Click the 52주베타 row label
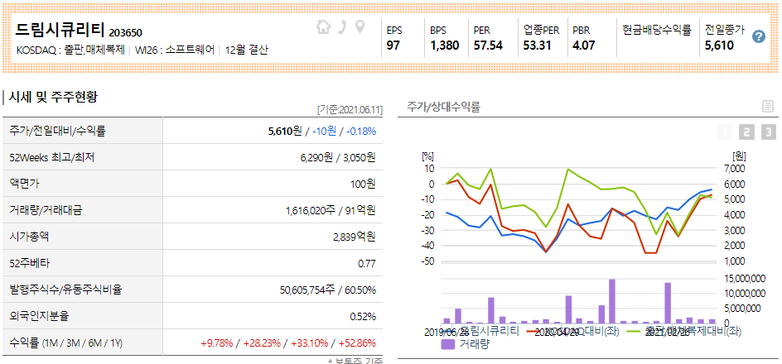The height and width of the screenshot is (364, 782). click(x=30, y=263)
